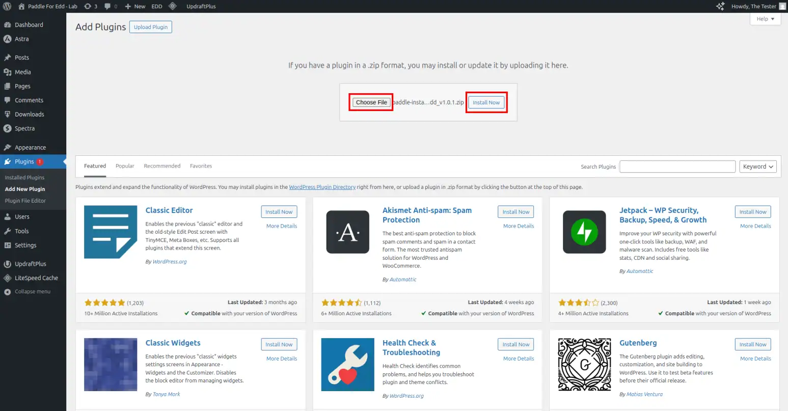The height and width of the screenshot is (411, 788).
Task: Open the Automattic author link under Akismet
Action: [403, 280]
